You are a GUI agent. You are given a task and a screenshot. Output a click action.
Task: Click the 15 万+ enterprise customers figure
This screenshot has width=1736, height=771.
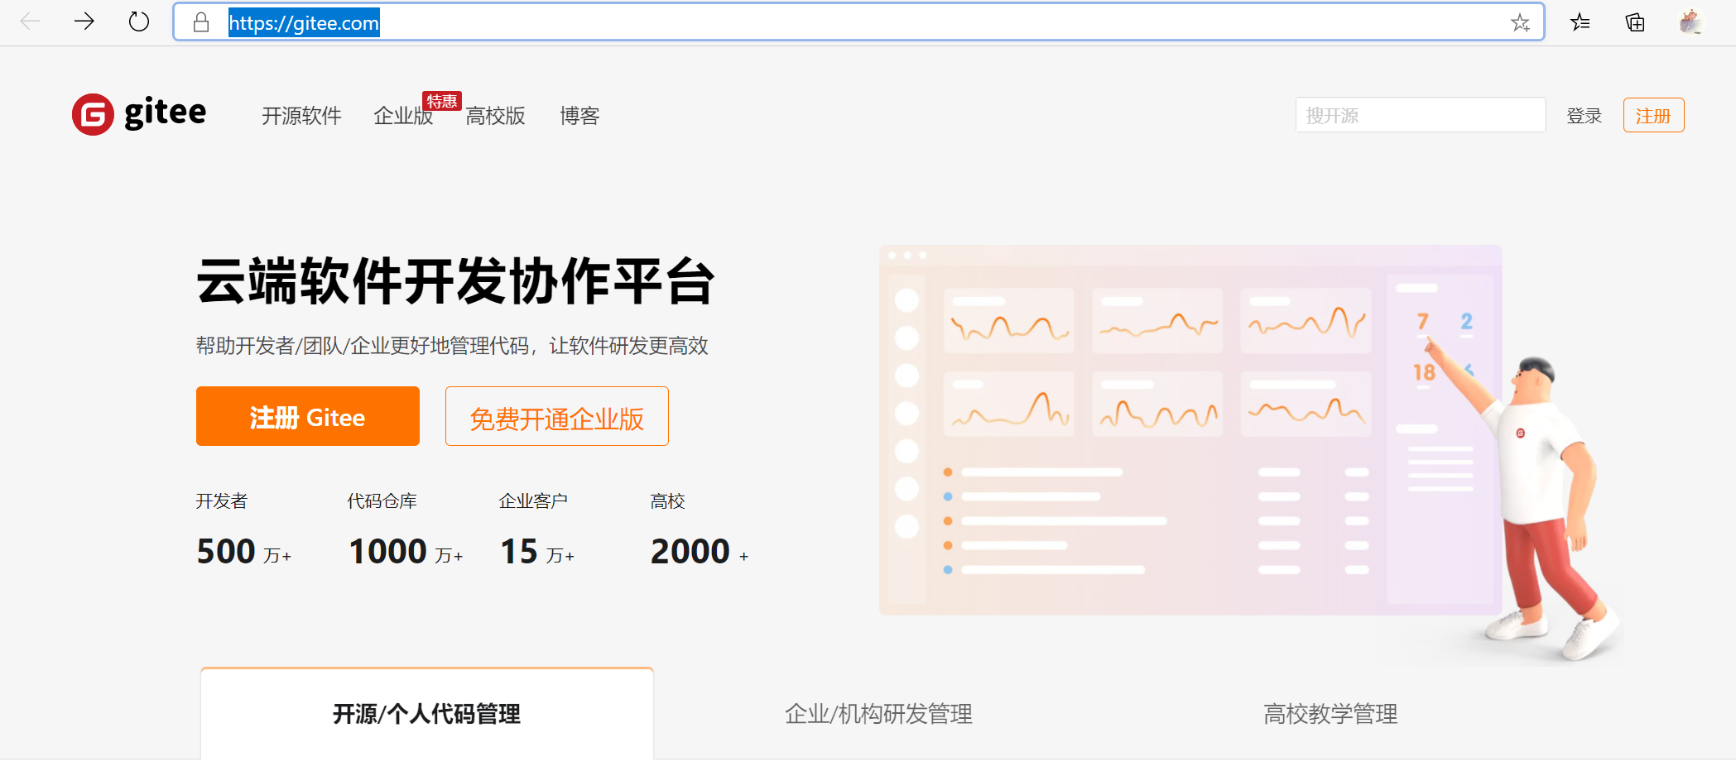tap(537, 552)
